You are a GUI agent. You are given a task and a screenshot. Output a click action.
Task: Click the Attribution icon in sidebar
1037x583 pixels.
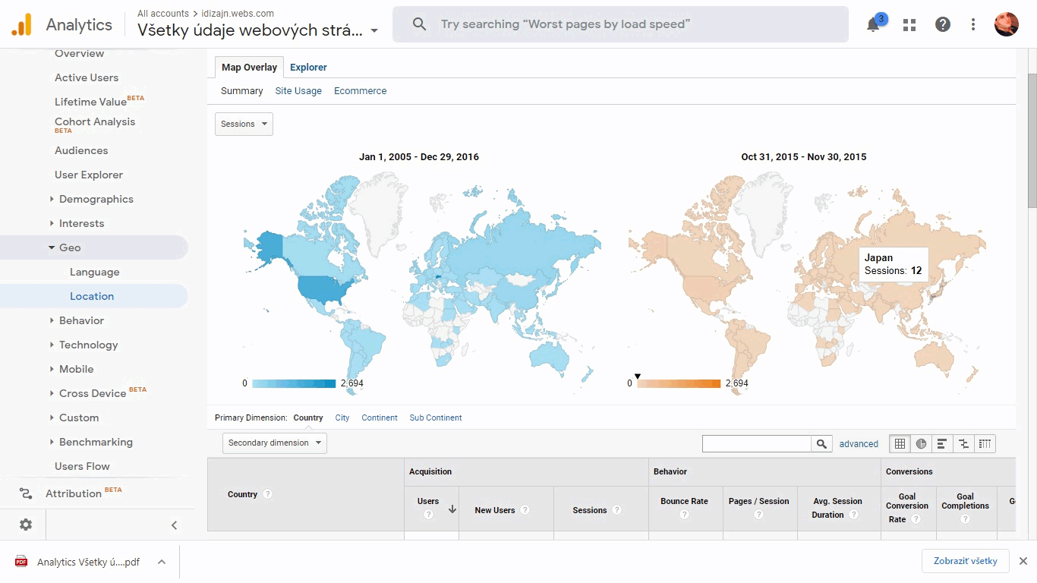coord(26,493)
